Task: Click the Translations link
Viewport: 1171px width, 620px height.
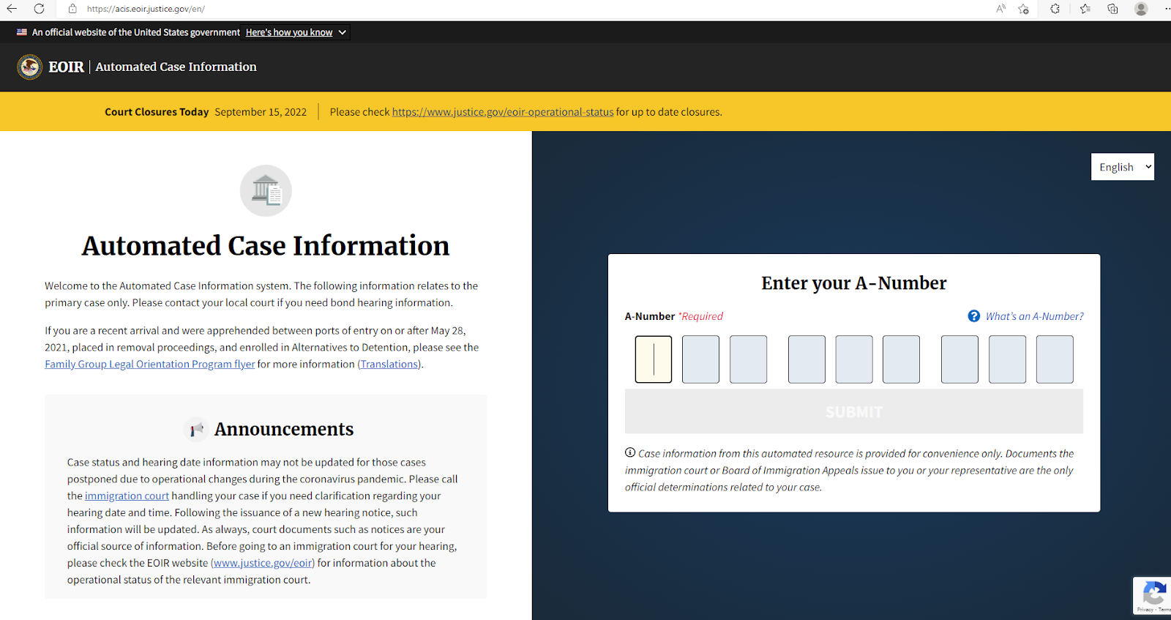Action: tap(389, 365)
